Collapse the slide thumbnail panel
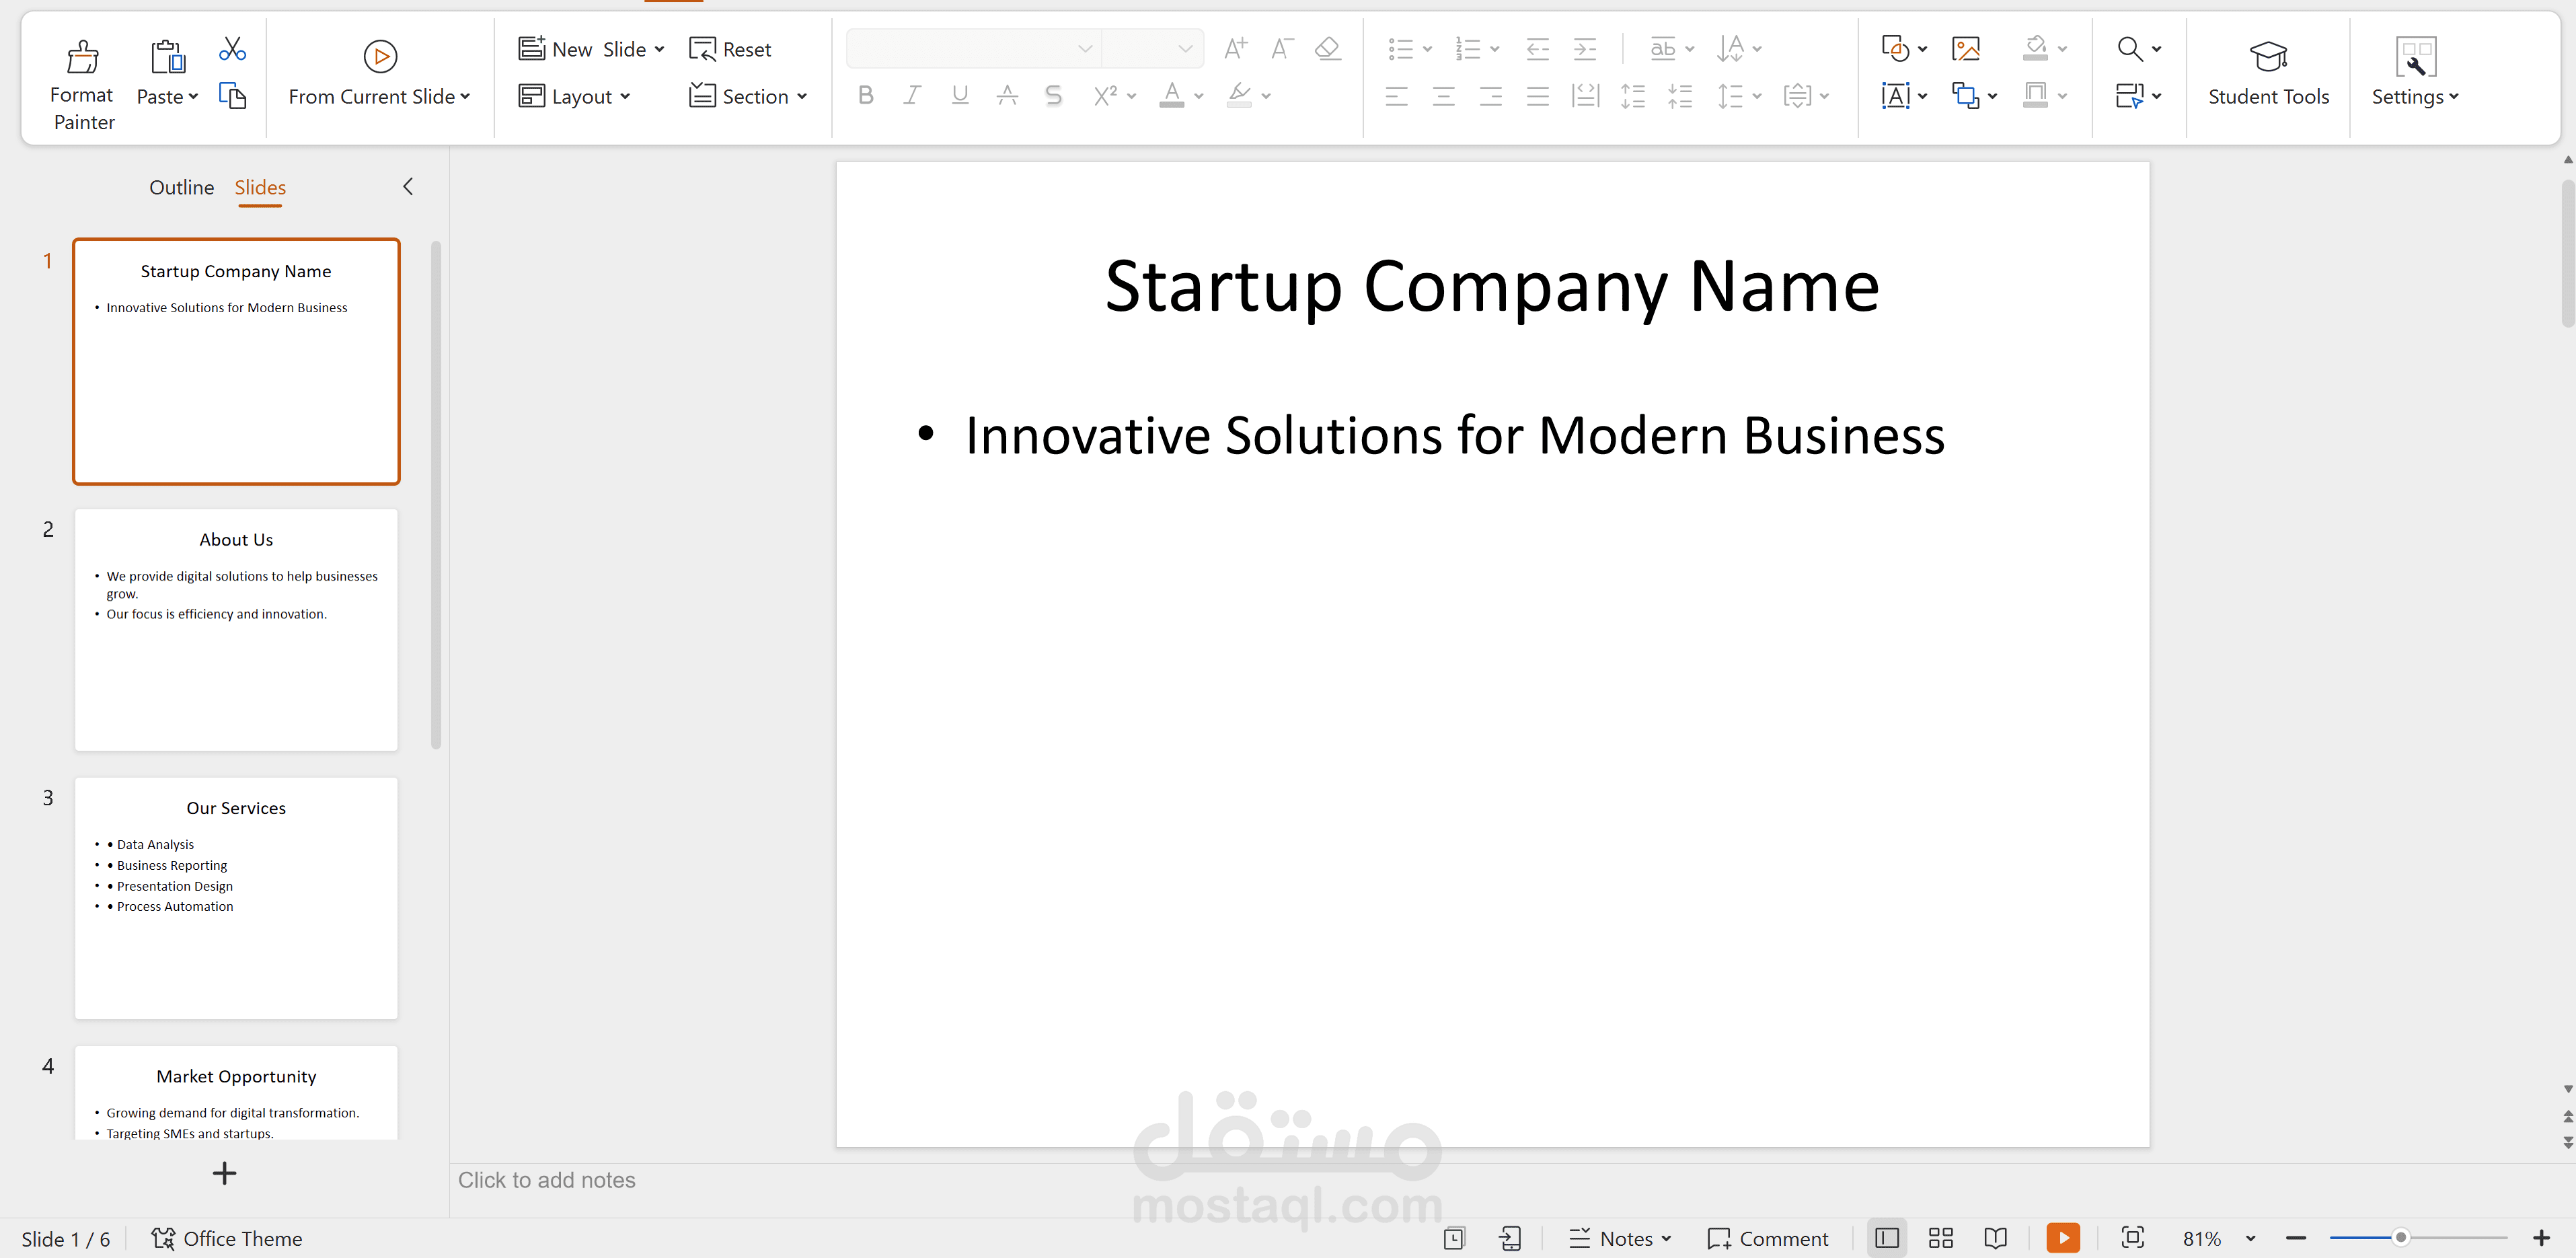The width and height of the screenshot is (2576, 1258). click(x=407, y=186)
